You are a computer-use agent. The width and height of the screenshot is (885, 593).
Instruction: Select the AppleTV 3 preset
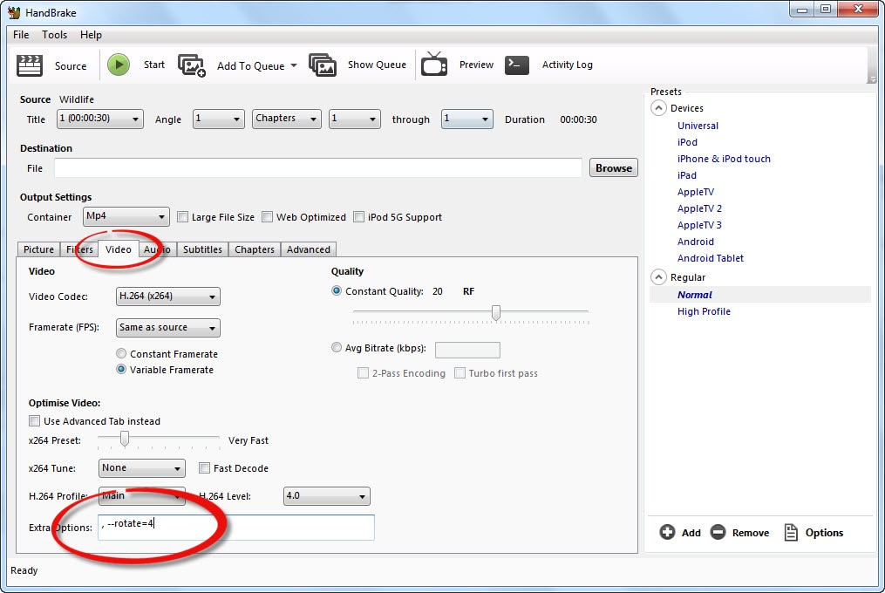pos(699,225)
